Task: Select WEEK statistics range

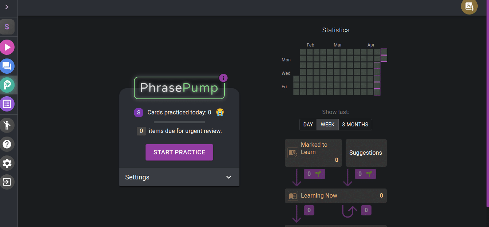Action: tap(327, 125)
